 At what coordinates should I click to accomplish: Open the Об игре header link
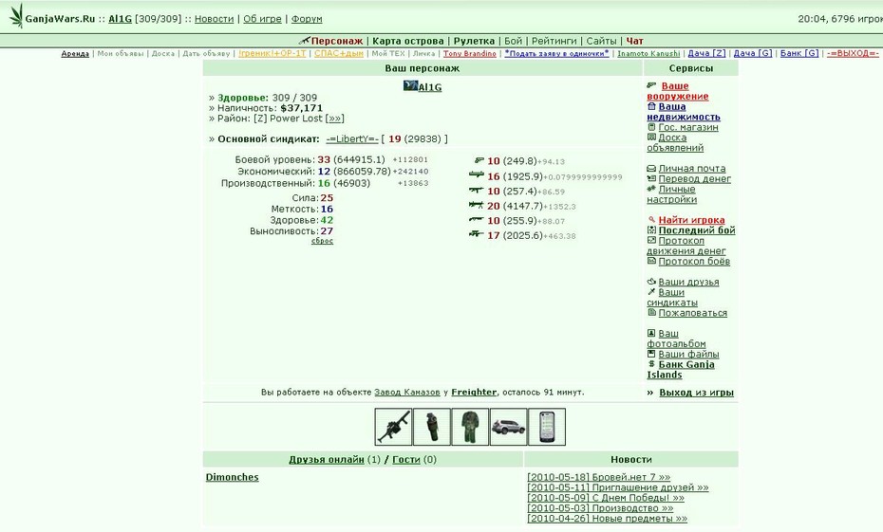(262, 19)
